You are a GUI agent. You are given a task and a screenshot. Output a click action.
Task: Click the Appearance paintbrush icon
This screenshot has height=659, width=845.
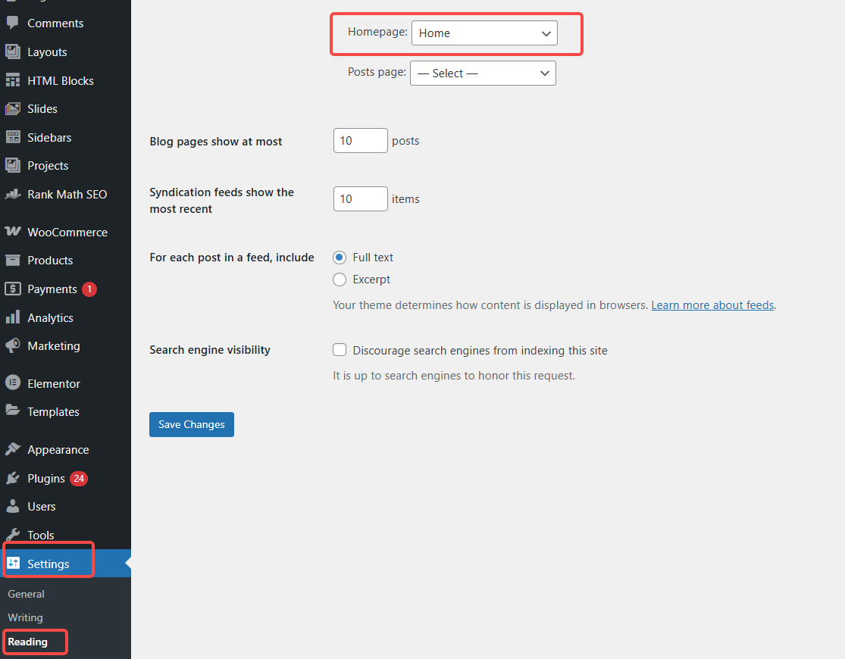(12, 449)
